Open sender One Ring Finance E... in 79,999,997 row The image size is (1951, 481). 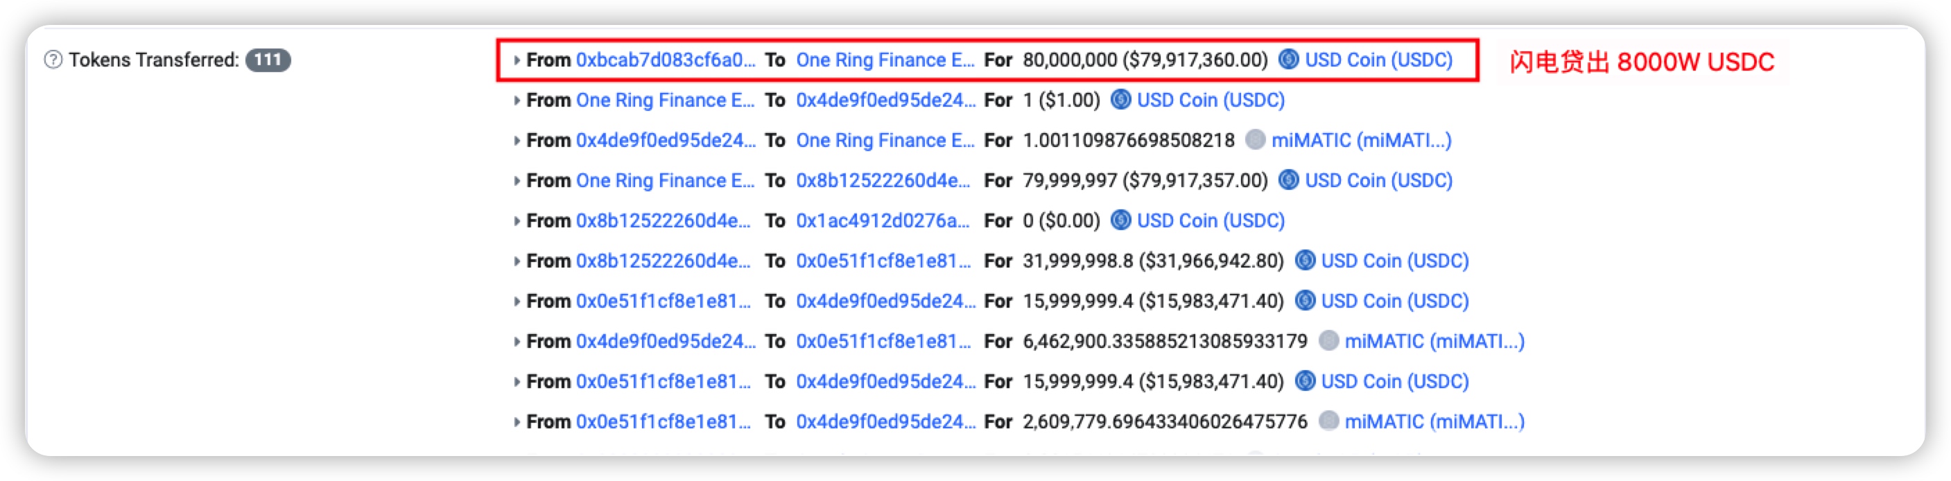(665, 180)
